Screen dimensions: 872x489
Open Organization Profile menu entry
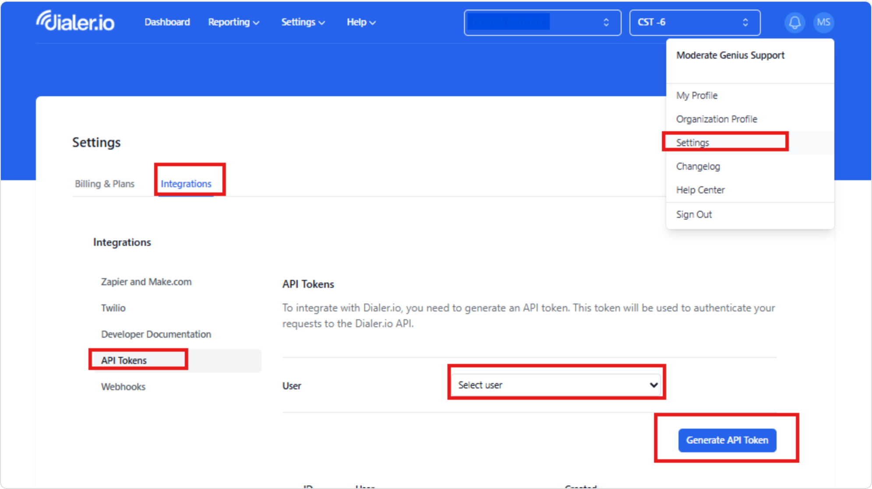click(716, 119)
